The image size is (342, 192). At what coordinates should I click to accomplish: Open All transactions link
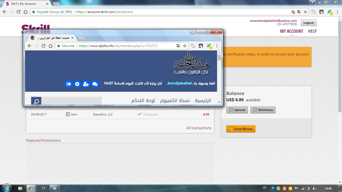pyautogui.click(x=199, y=128)
